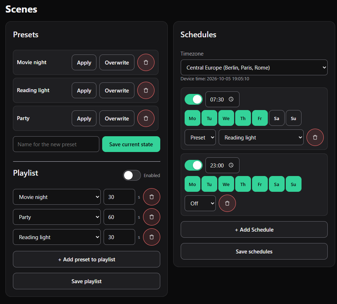This screenshot has height=304, width=337.
Task: Toggle Monday on the 23:00 schedule
Action: coord(193,184)
